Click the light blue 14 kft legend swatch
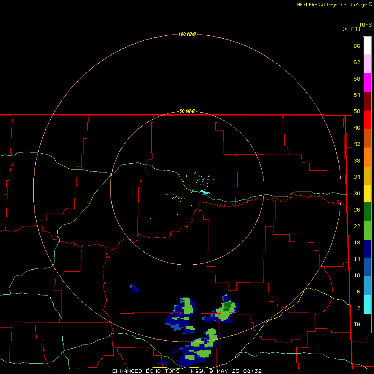The width and height of the screenshot is (374, 374). [x=367, y=285]
